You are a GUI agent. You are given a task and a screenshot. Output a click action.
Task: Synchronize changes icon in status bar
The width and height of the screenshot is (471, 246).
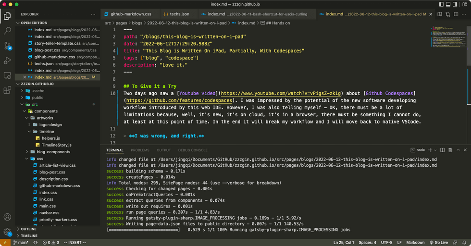[36, 242]
